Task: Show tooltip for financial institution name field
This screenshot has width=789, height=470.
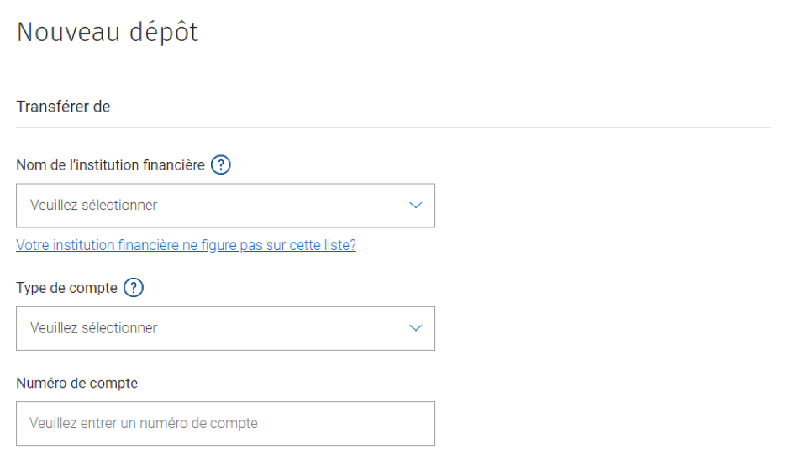Action: (x=220, y=164)
